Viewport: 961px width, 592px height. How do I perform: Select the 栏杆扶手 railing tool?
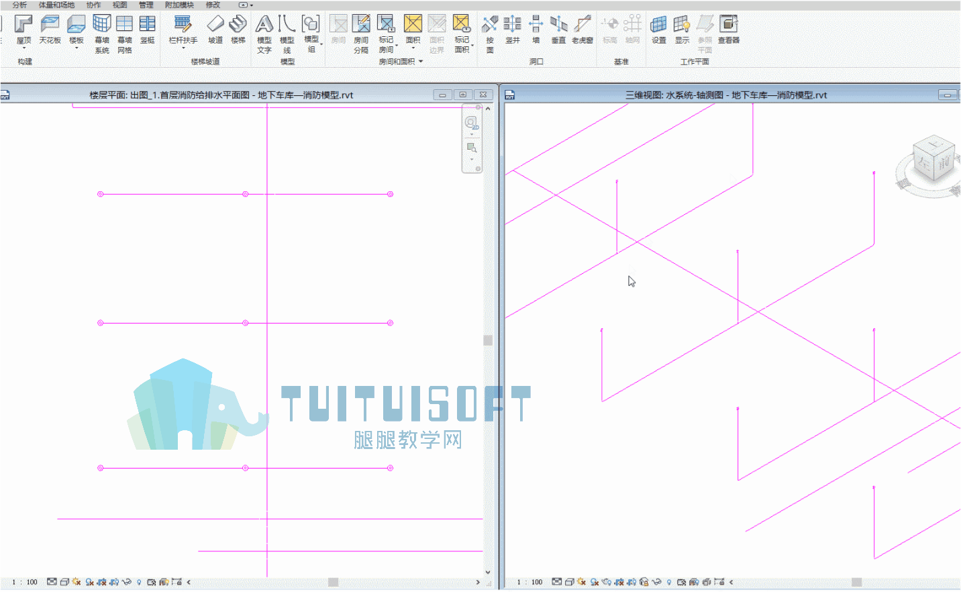tap(183, 32)
